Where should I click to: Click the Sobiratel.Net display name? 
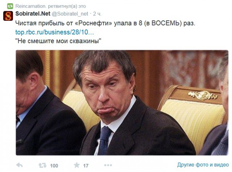33,14
